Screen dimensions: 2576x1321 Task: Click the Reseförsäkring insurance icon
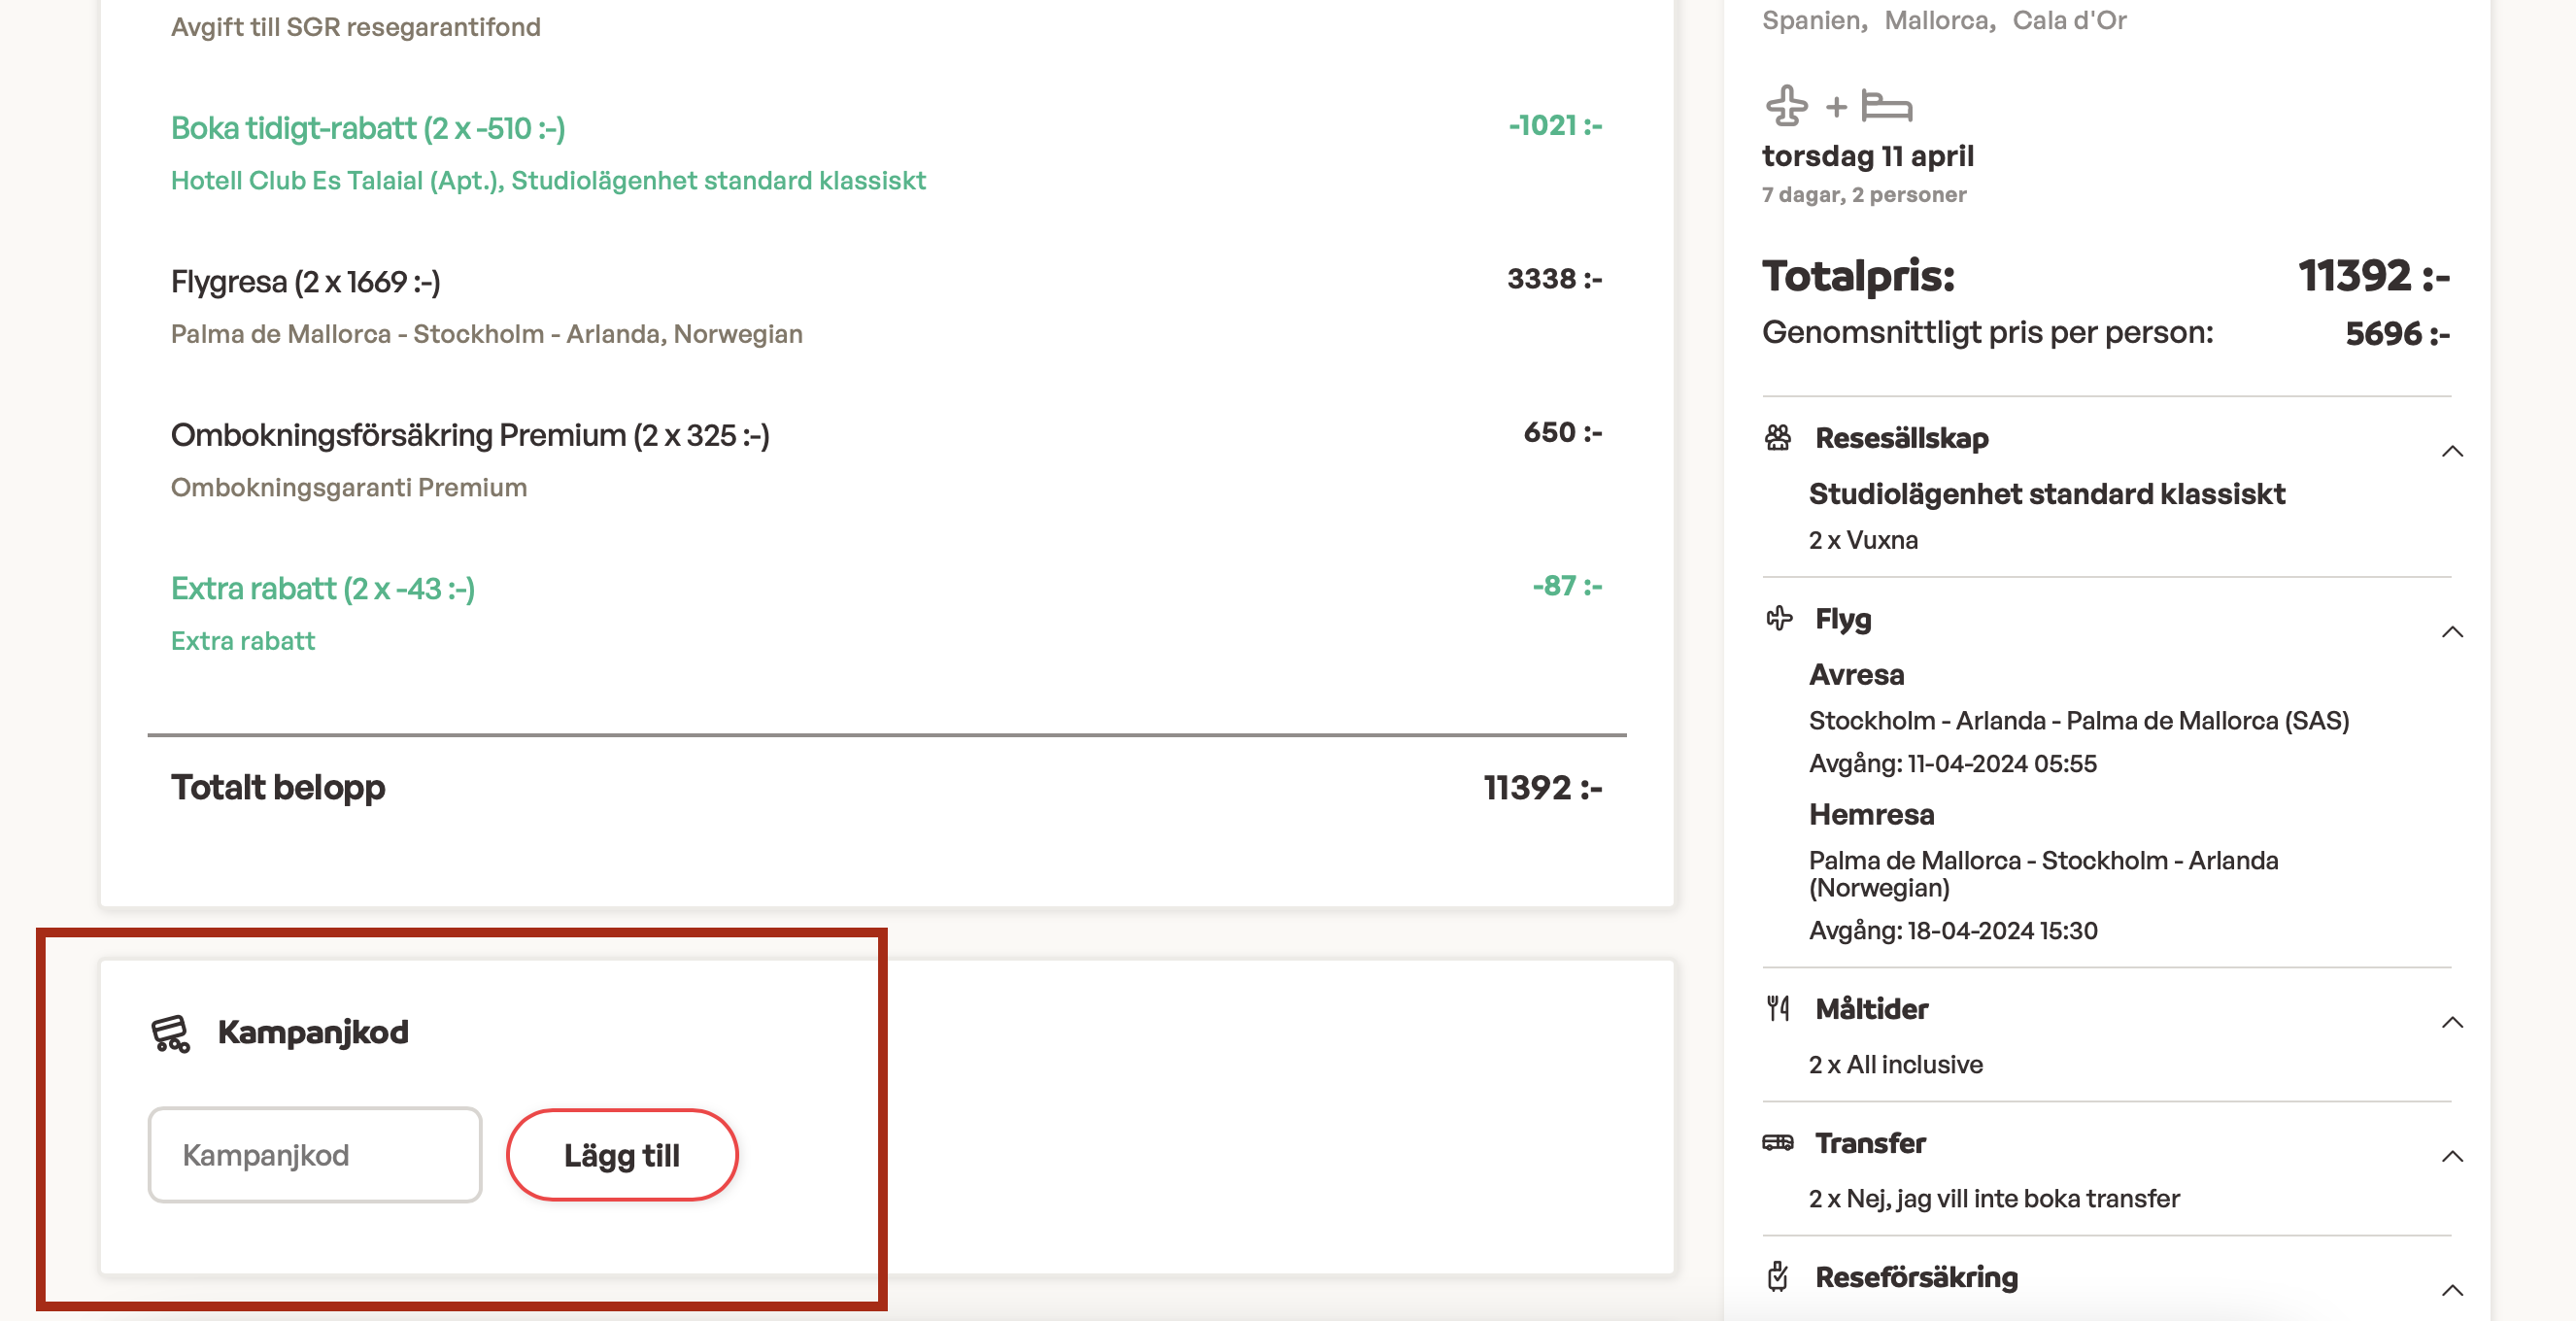(x=1778, y=1277)
